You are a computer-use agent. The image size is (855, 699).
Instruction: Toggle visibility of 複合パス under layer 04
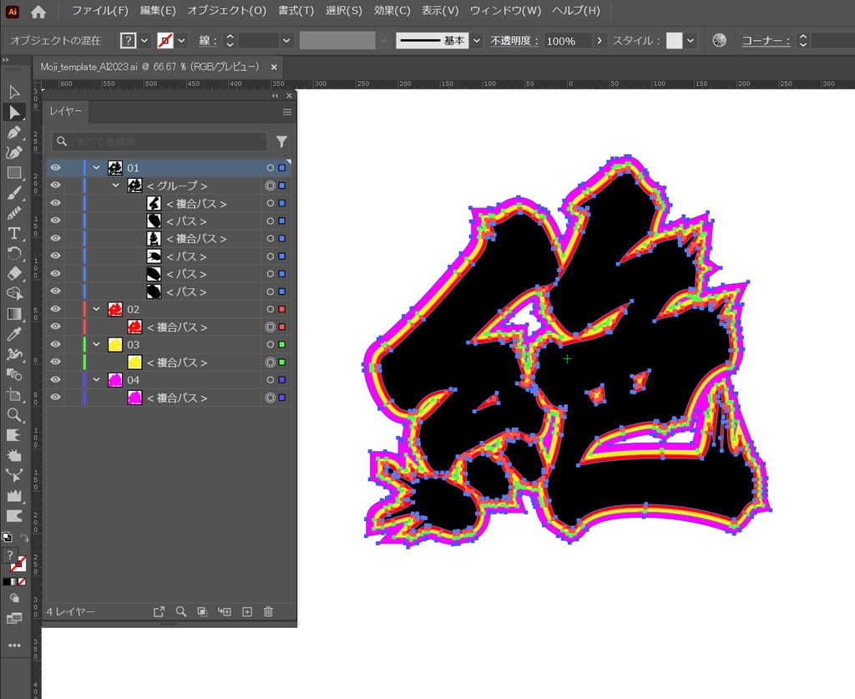pyautogui.click(x=56, y=397)
